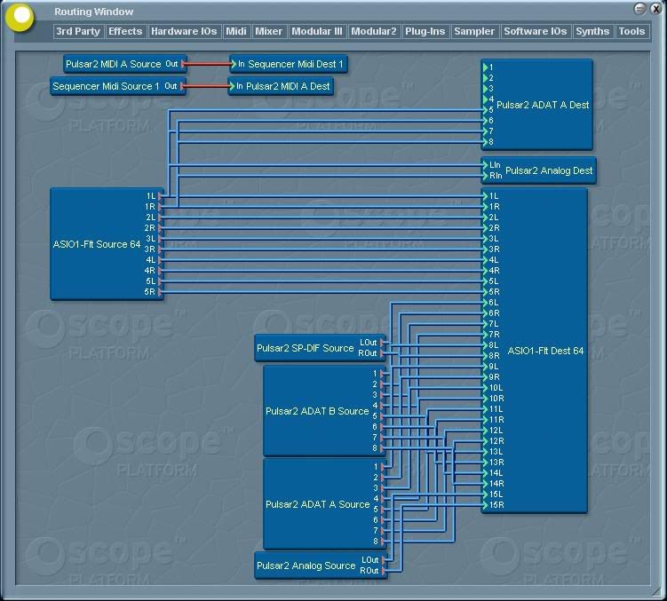The width and height of the screenshot is (667, 601).
Task: Click 4R input port on ASIO1-Flt Dest 64
Action: click(x=485, y=271)
